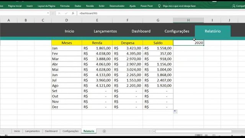This screenshot has height=138, width=245.
Task: Select the Abr month cell
Action: [67, 64]
